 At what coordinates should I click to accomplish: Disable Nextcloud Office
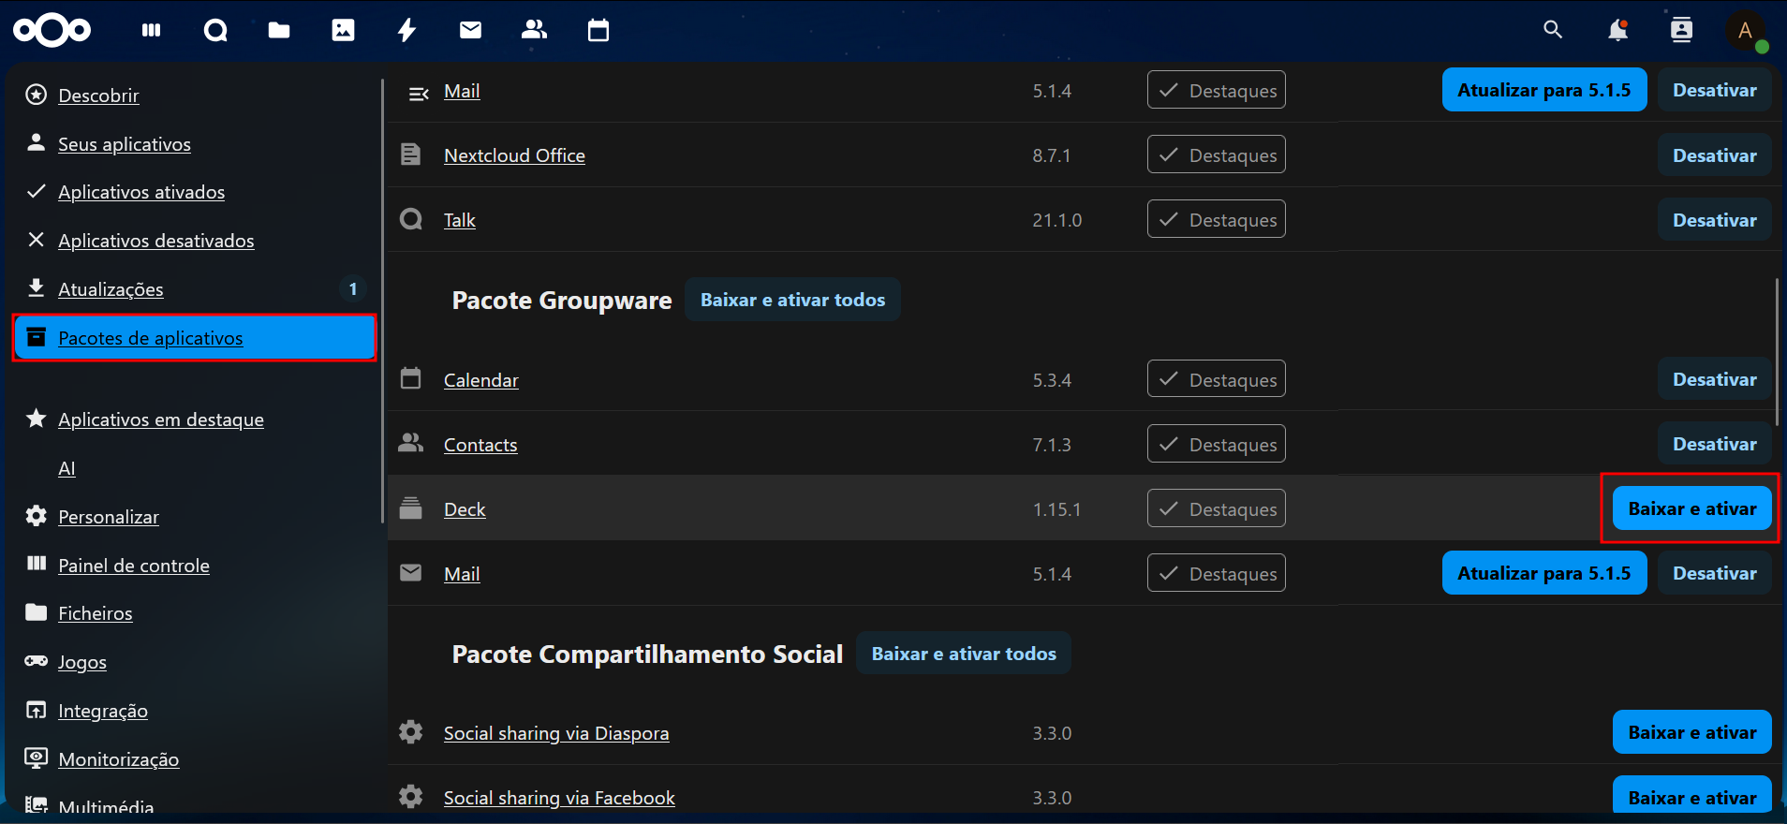coord(1714,155)
